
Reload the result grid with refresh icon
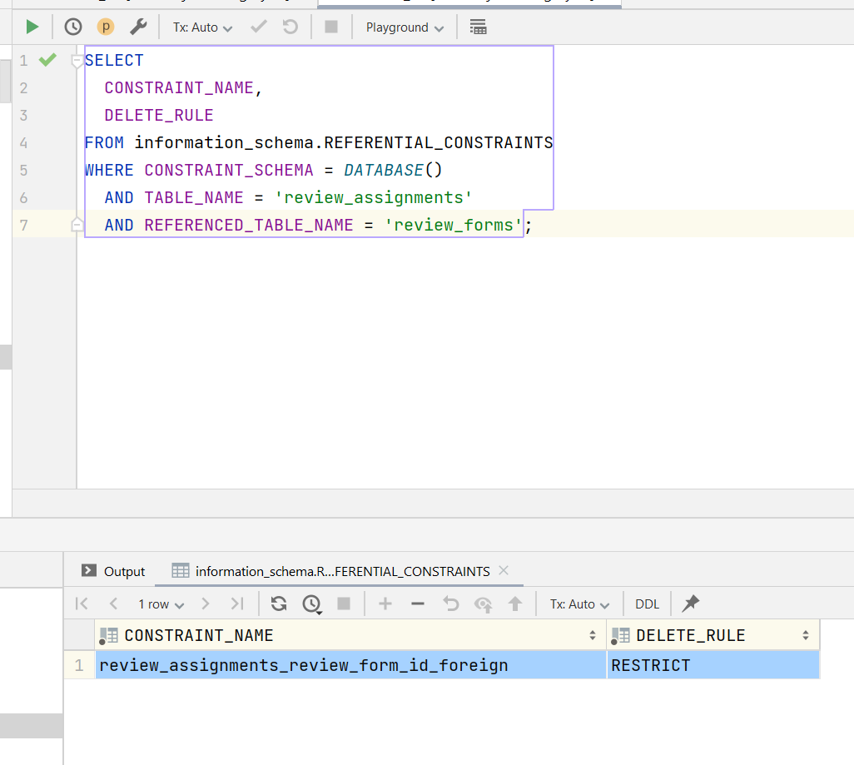pyautogui.click(x=279, y=604)
